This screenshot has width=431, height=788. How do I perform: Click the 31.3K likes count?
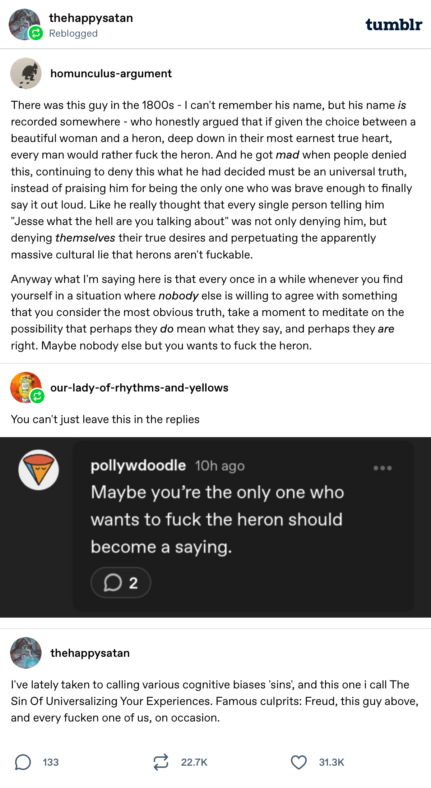[332, 762]
